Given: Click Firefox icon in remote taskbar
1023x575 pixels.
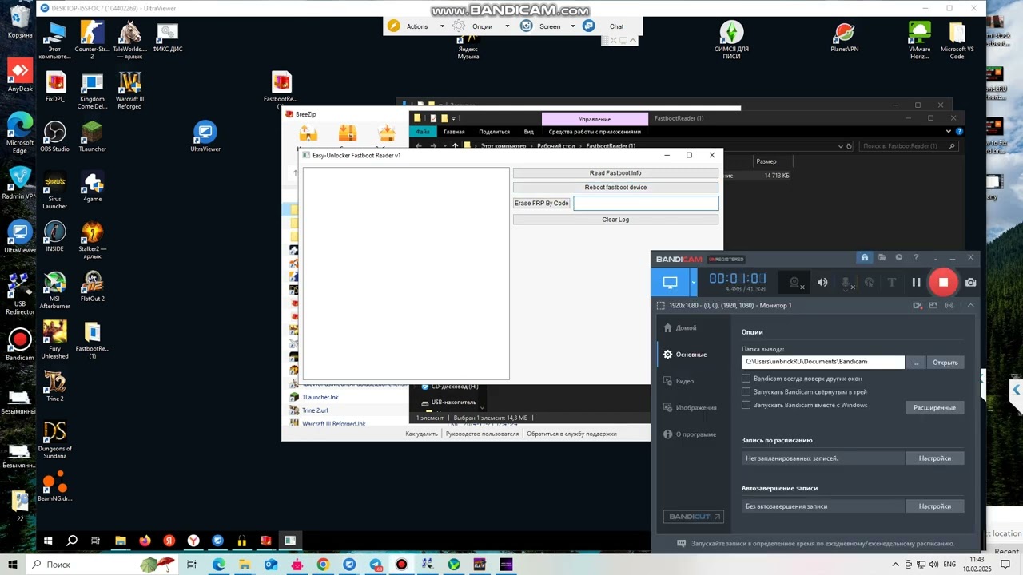Looking at the screenshot, I should tap(145, 541).
